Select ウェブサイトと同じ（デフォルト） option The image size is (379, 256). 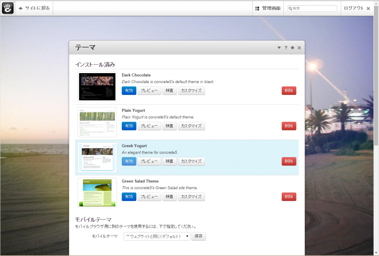[x=154, y=236]
